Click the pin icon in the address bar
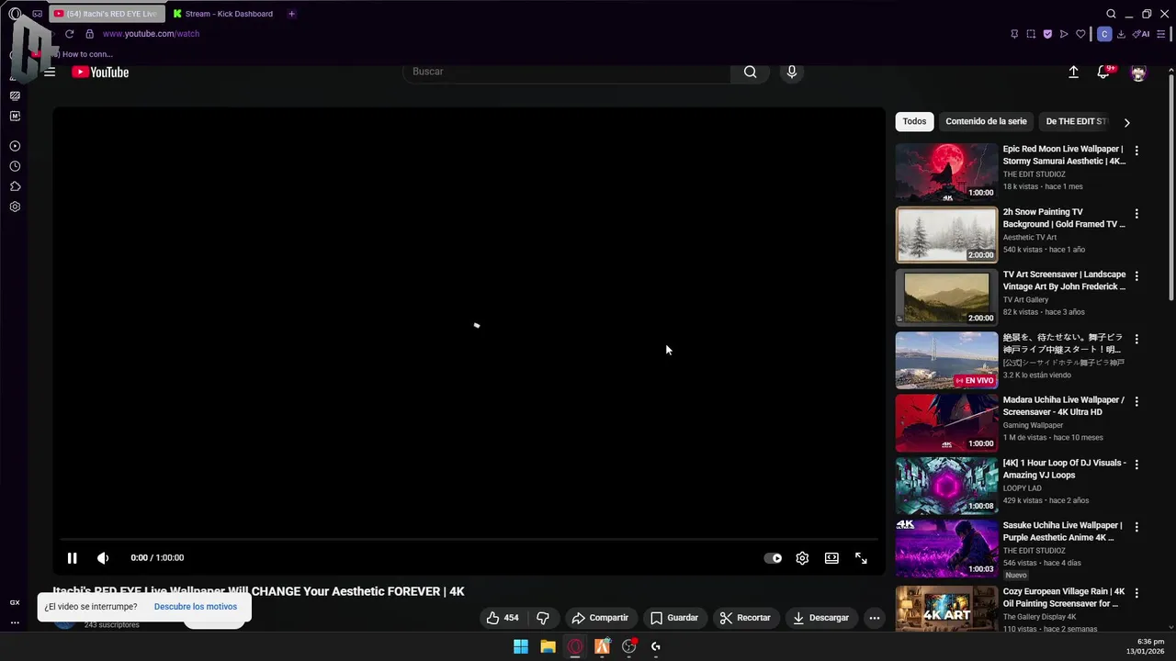Screen dimensions: 1176x661 tap(1014, 34)
